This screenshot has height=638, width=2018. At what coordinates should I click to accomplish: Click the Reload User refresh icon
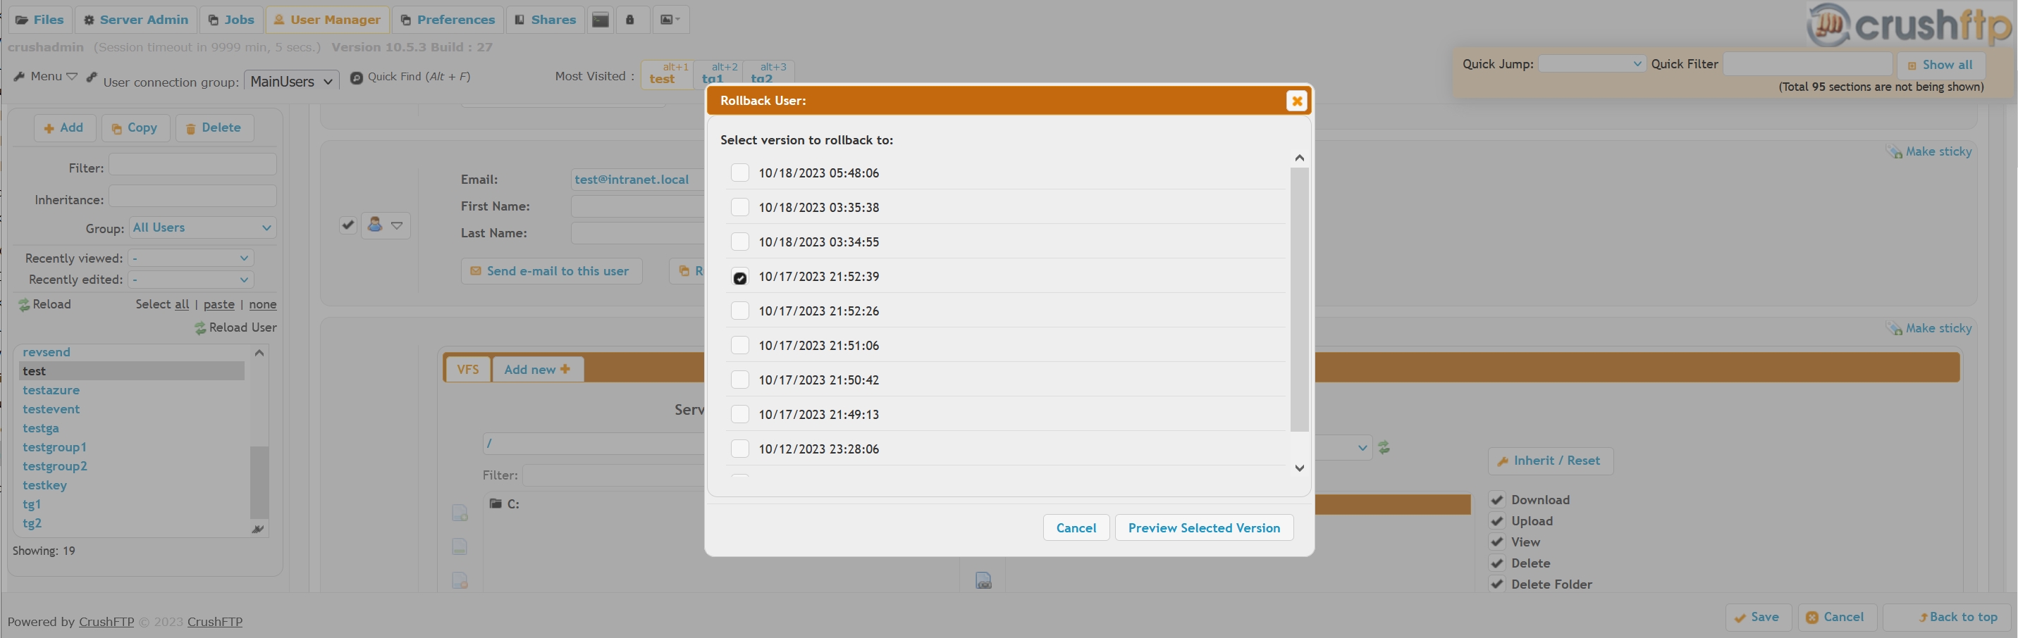(x=201, y=328)
